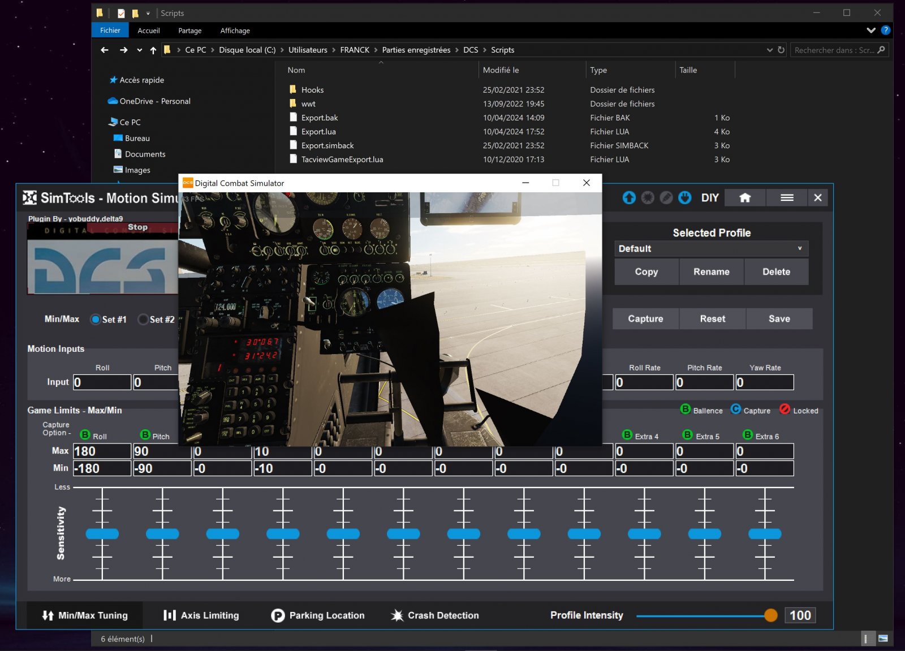This screenshot has height=651, width=905.
Task: Click the Yaw Rate input field
Action: click(765, 382)
